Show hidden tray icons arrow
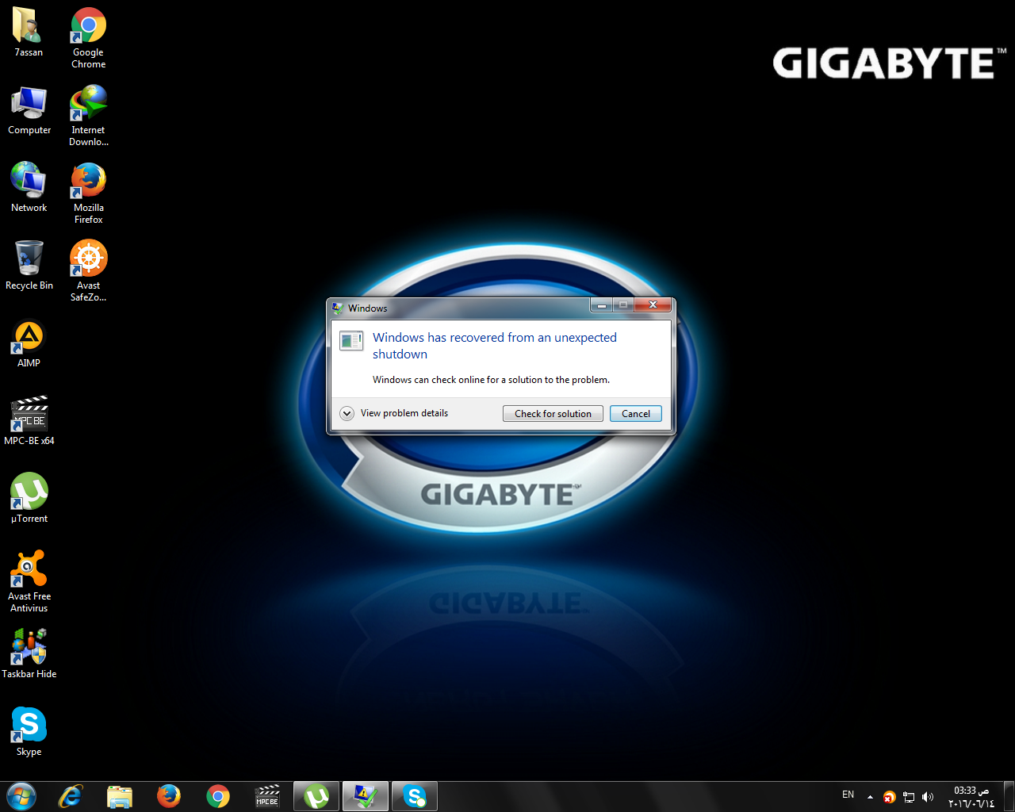The width and height of the screenshot is (1015, 812). click(870, 797)
